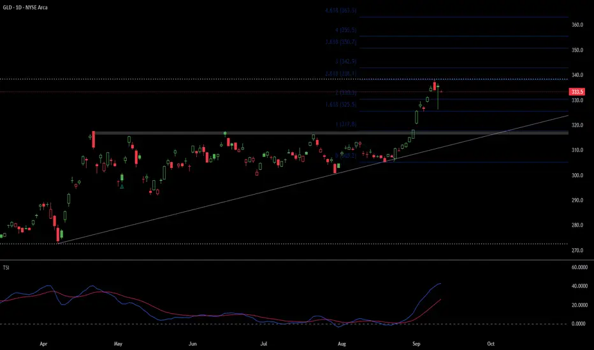Click the 330.0 price axis label

point(577,101)
